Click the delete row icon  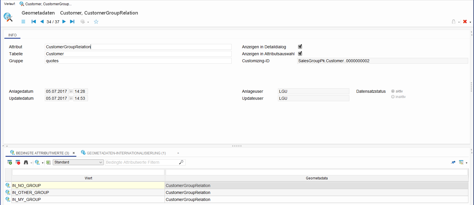coord(18,162)
